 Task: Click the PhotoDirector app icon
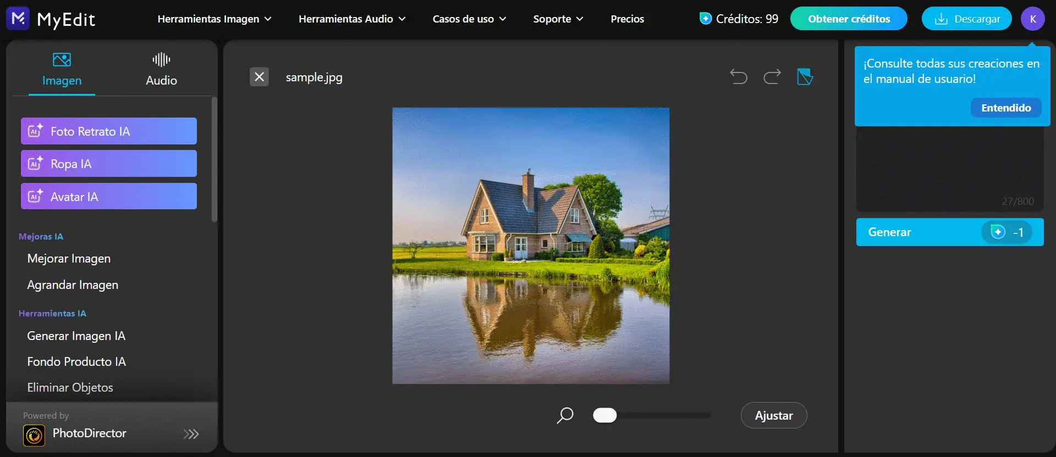coord(34,436)
